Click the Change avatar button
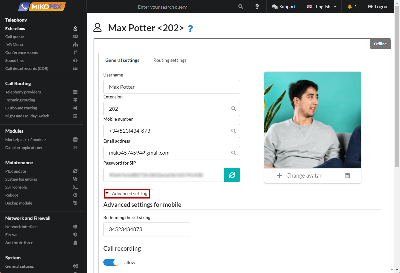The height and width of the screenshot is (273, 400). [x=299, y=176]
